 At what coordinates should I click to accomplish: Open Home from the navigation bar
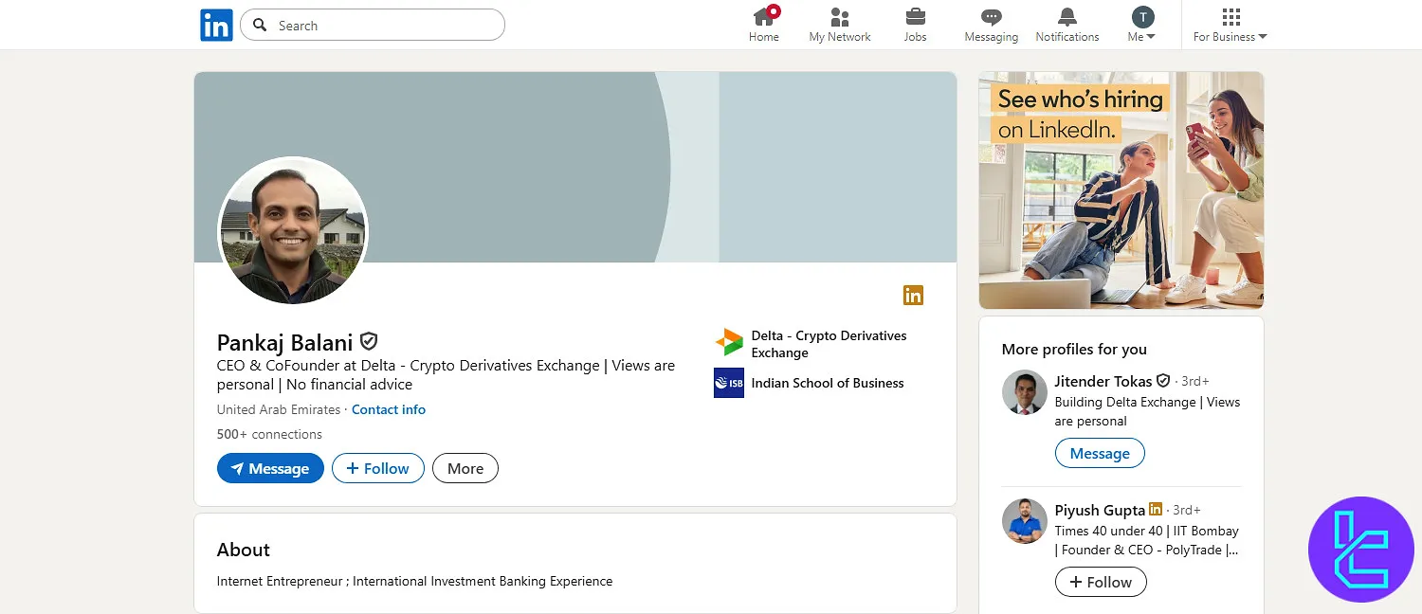764,26
